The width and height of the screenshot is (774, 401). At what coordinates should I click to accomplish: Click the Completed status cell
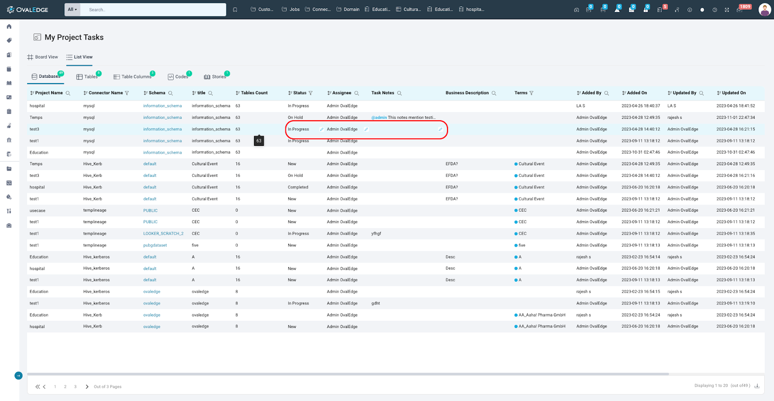point(298,187)
